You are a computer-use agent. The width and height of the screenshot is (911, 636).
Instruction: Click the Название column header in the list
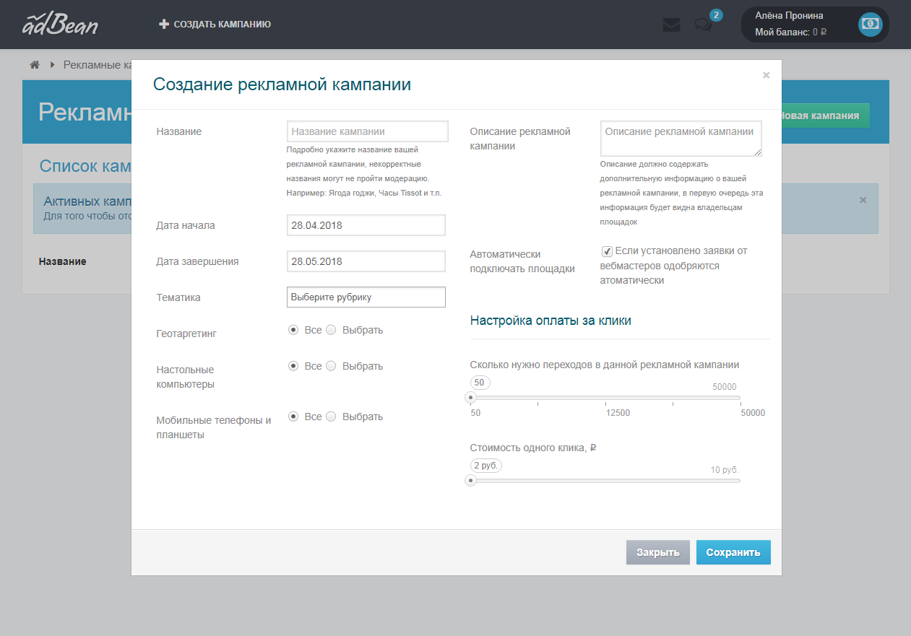pyautogui.click(x=62, y=261)
